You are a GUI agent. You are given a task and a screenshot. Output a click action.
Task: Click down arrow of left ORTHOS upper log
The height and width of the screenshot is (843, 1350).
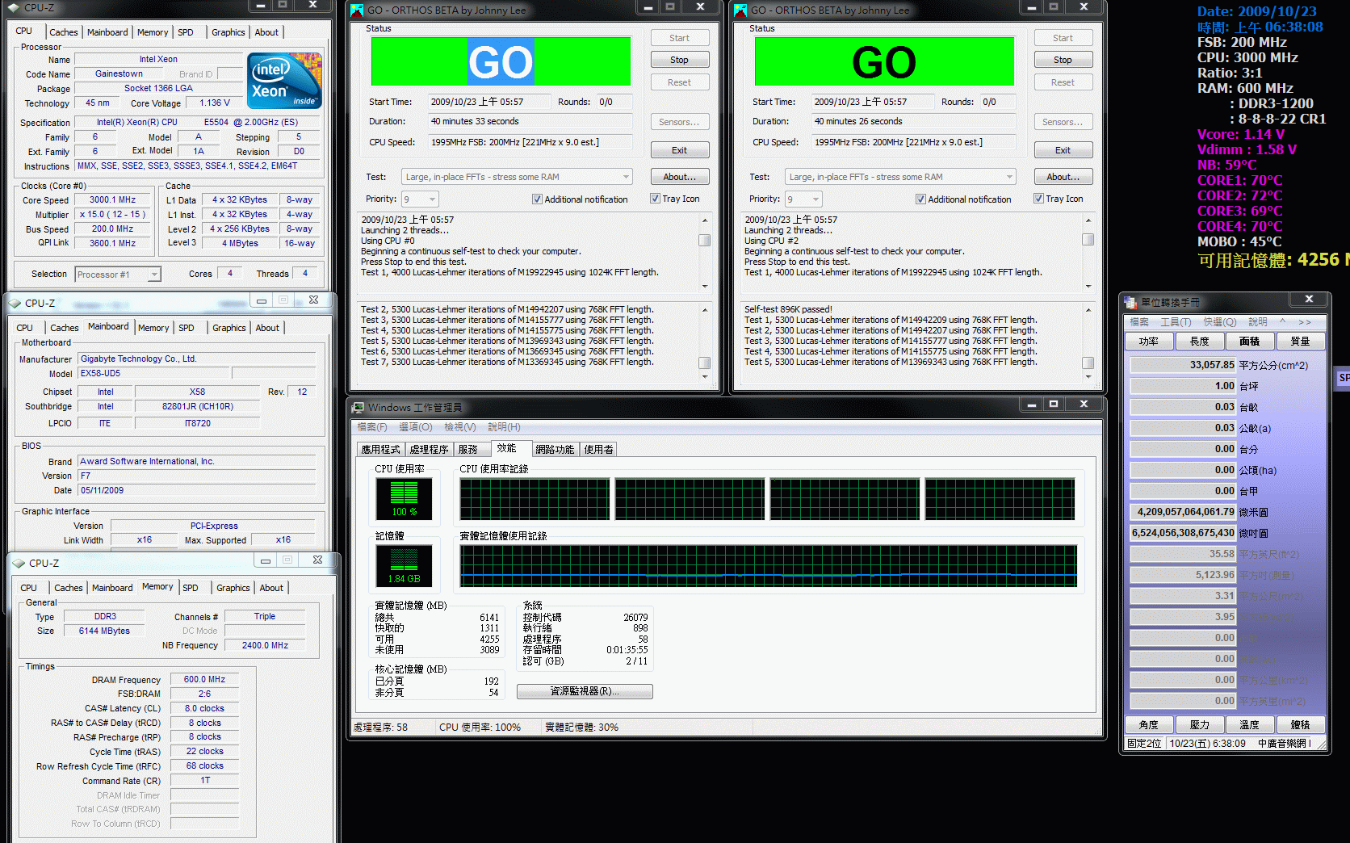tap(705, 286)
